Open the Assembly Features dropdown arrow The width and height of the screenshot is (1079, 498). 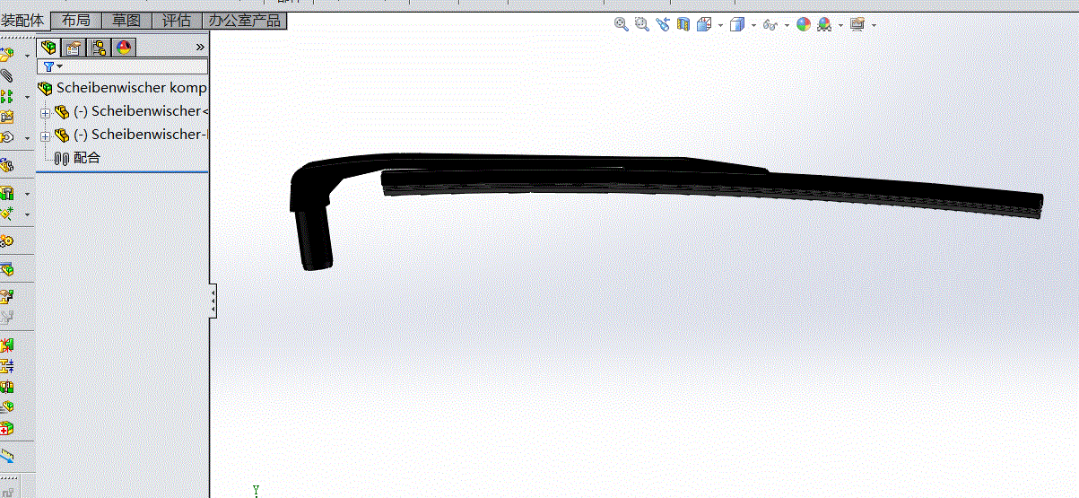[x=28, y=194]
